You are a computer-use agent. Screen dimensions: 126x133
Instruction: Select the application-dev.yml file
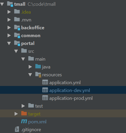coord(70,90)
